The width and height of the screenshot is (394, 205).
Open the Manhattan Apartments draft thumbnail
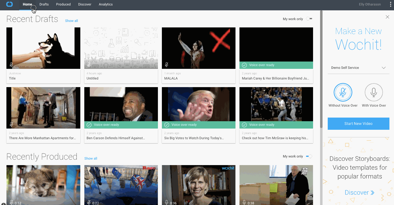click(43, 108)
